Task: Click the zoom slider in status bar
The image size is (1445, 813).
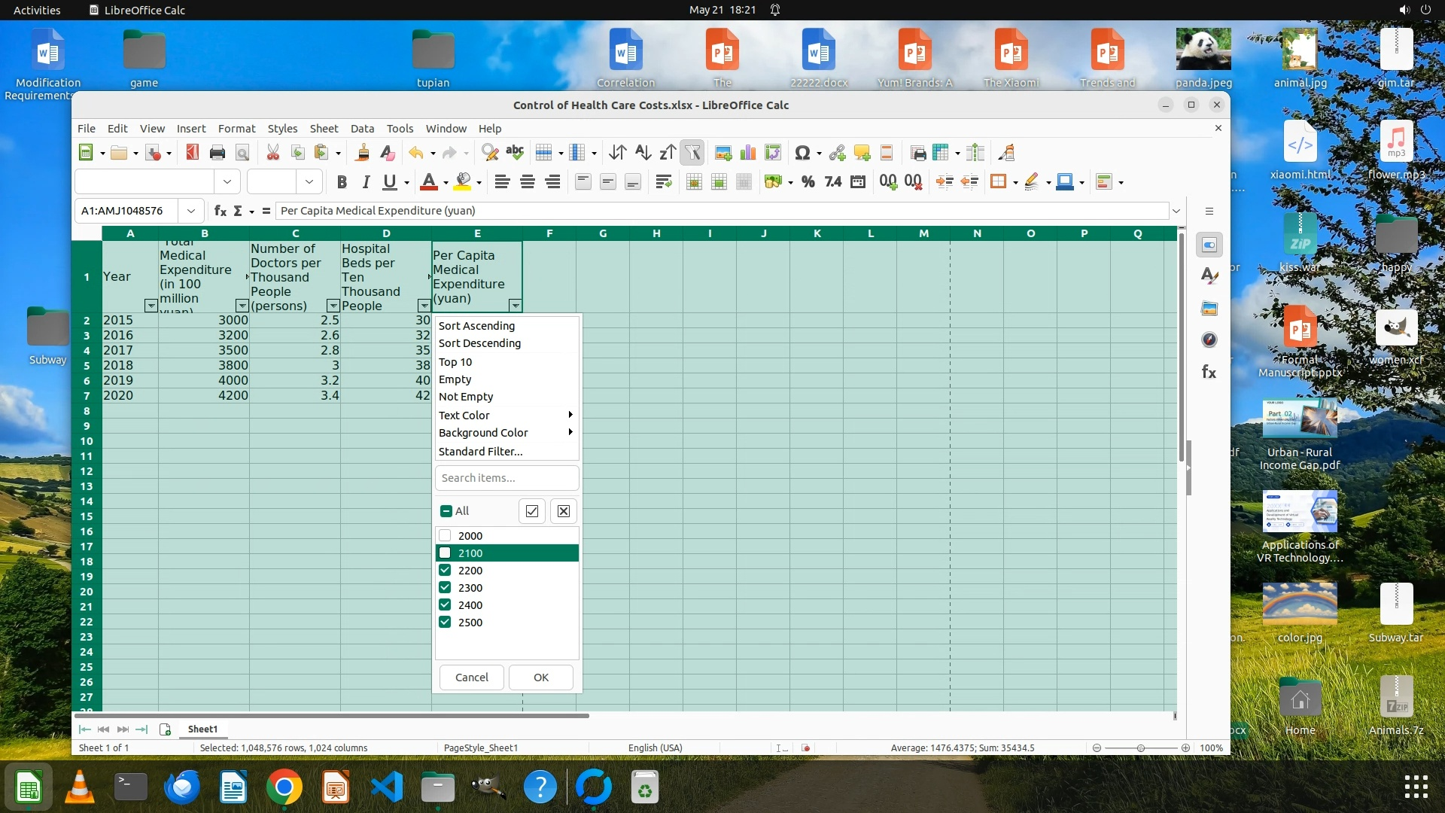Action: (1141, 748)
